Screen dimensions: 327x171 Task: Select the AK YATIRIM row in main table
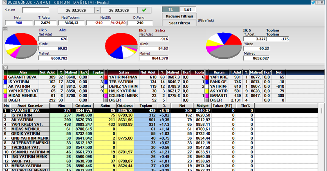tap(160, 120)
